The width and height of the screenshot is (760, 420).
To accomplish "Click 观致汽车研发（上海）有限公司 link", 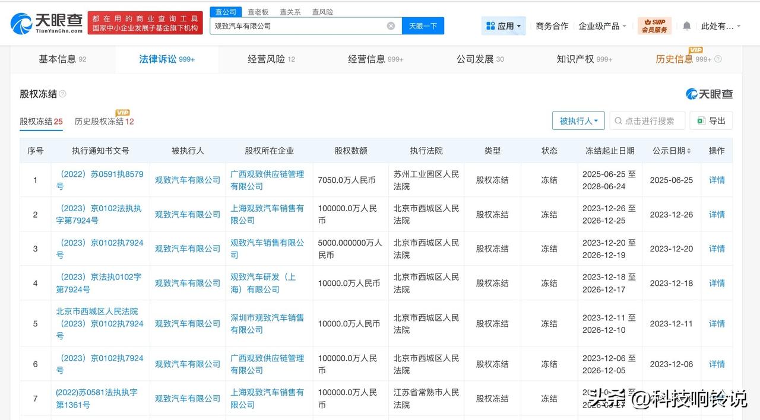I will (x=263, y=283).
